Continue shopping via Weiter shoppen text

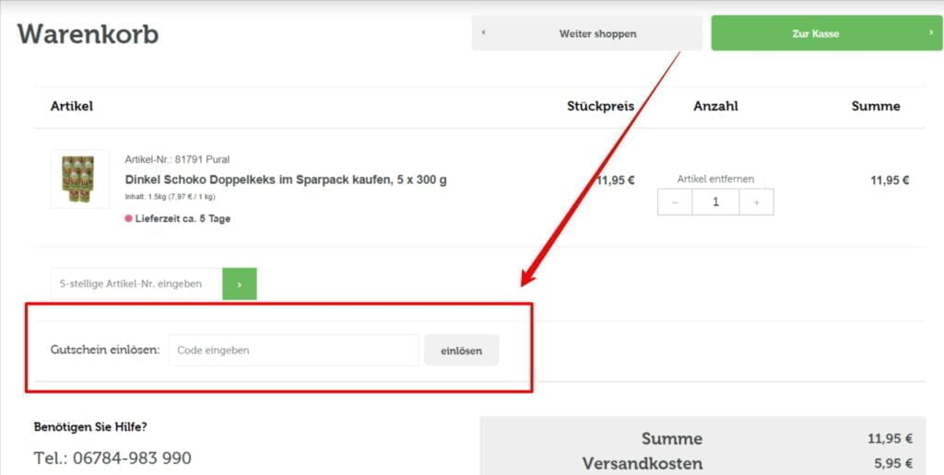597,33
